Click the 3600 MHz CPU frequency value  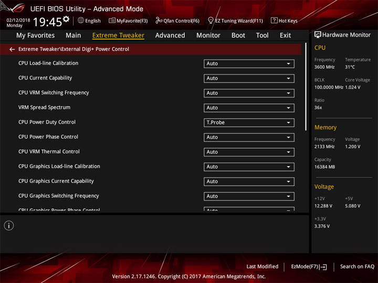(x=324, y=67)
